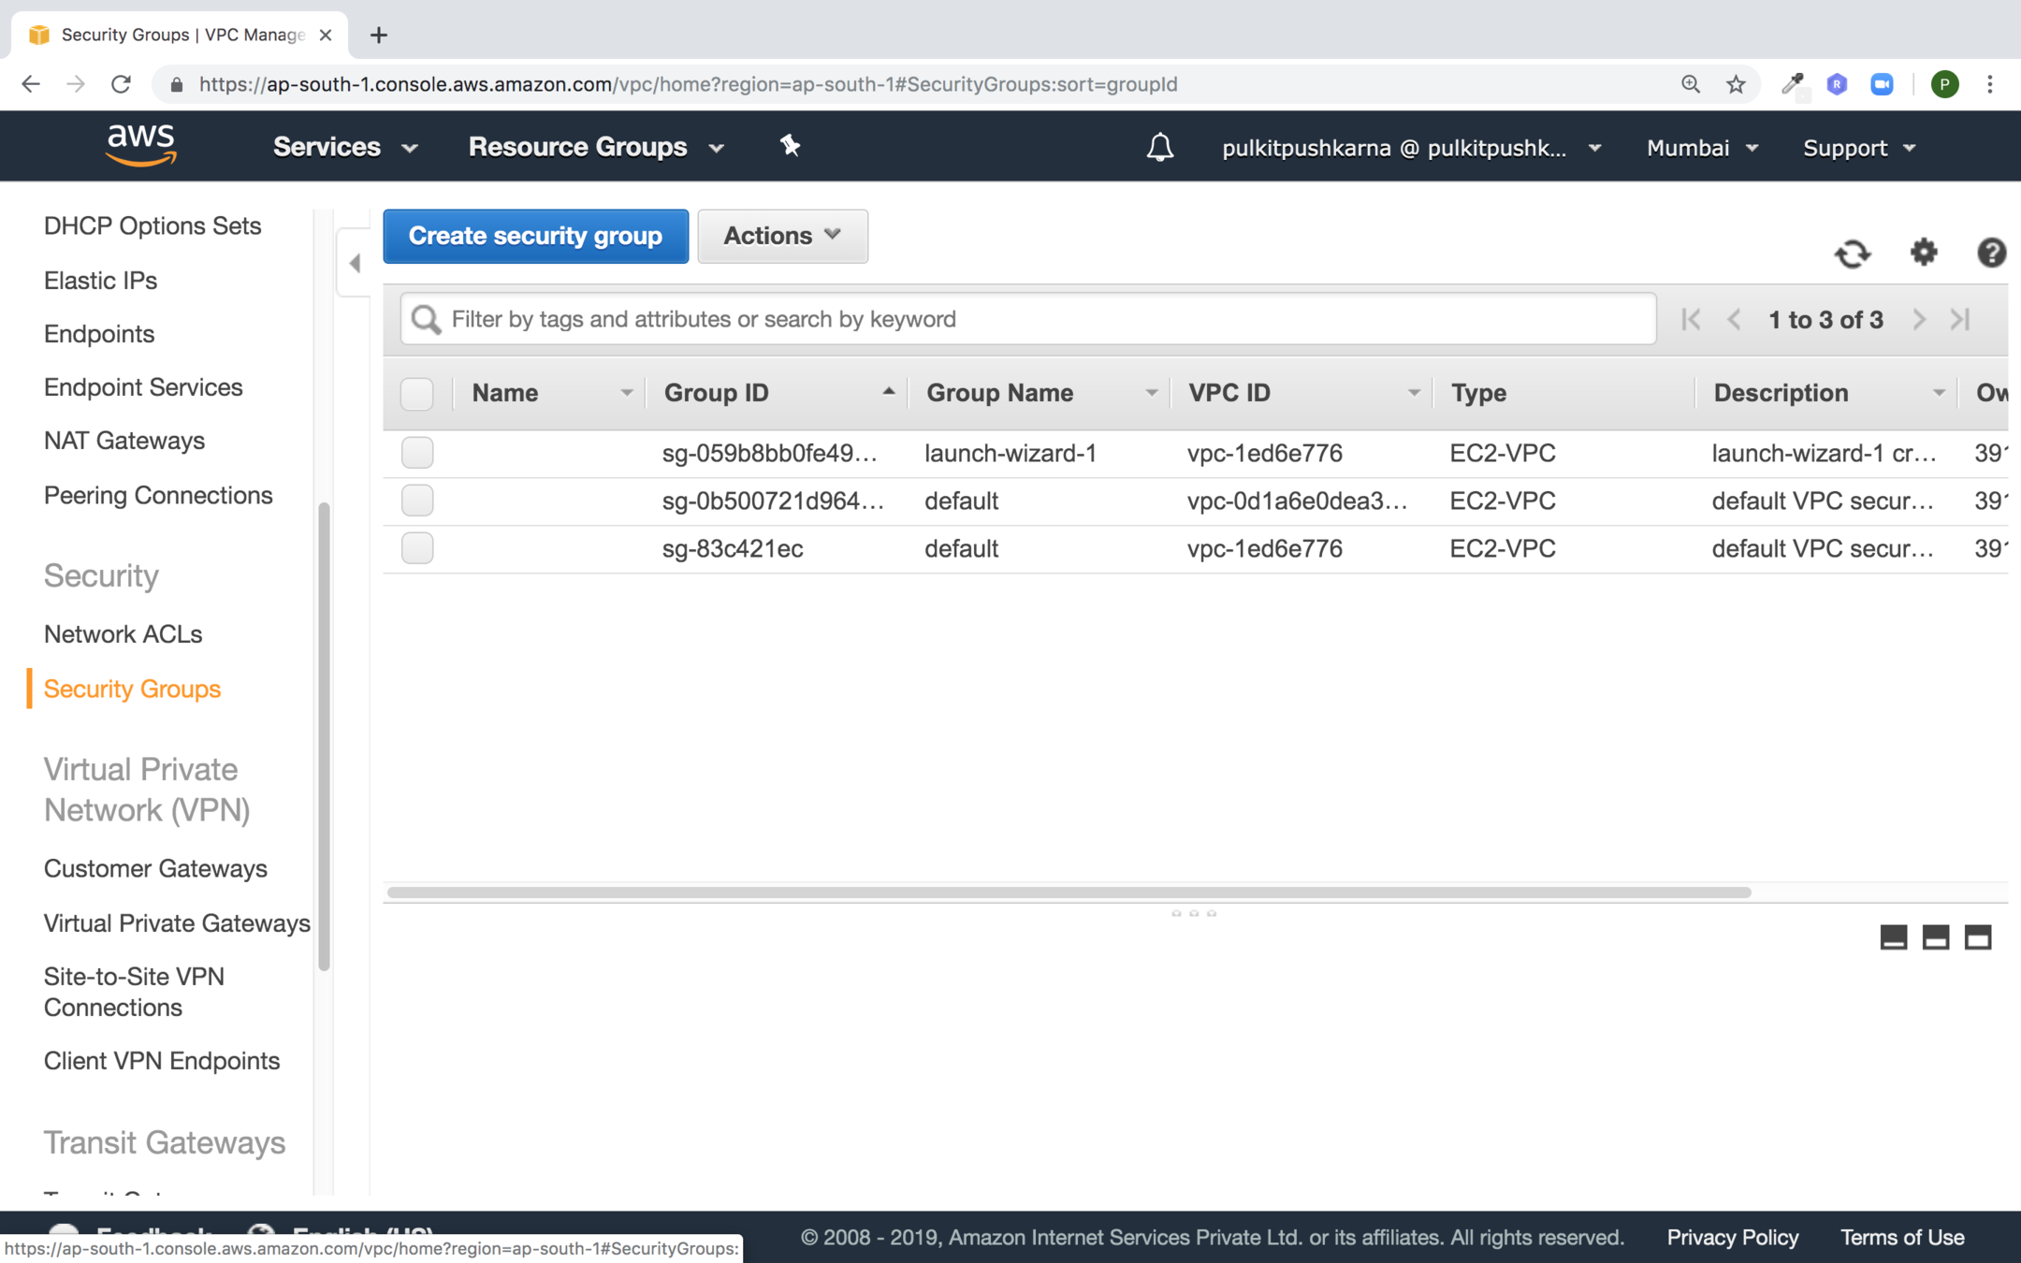Open the Support dropdown menu
This screenshot has width=2021, height=1263.
tap(1858, 148)
